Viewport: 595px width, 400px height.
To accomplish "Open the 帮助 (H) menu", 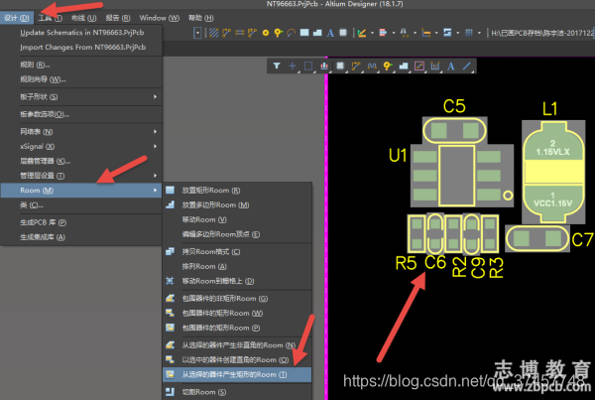I will pyautogui.click(x=200, y=18).
